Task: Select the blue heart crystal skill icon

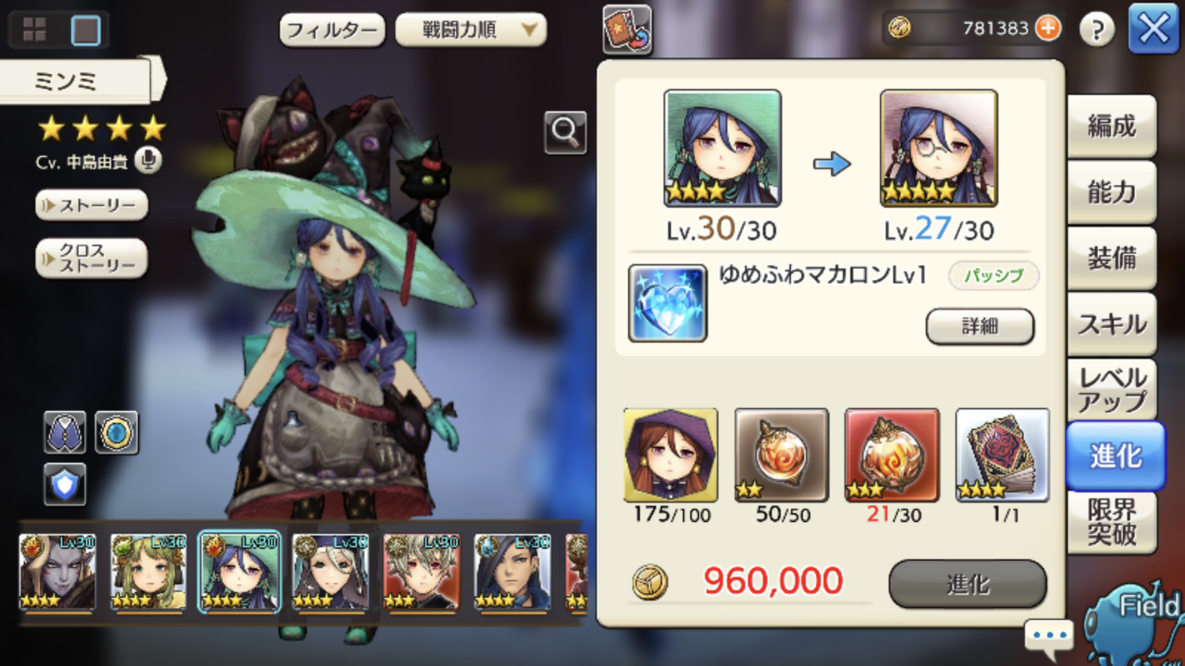Action: [668, 303]
